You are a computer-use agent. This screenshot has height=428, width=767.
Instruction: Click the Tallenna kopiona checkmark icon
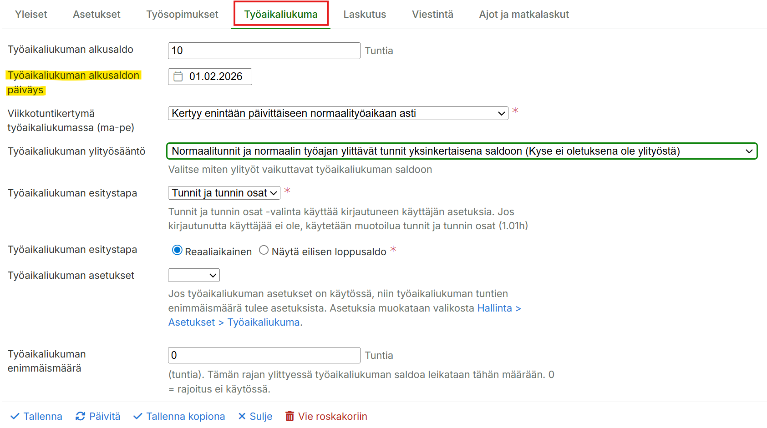click(x=137, y=416)
